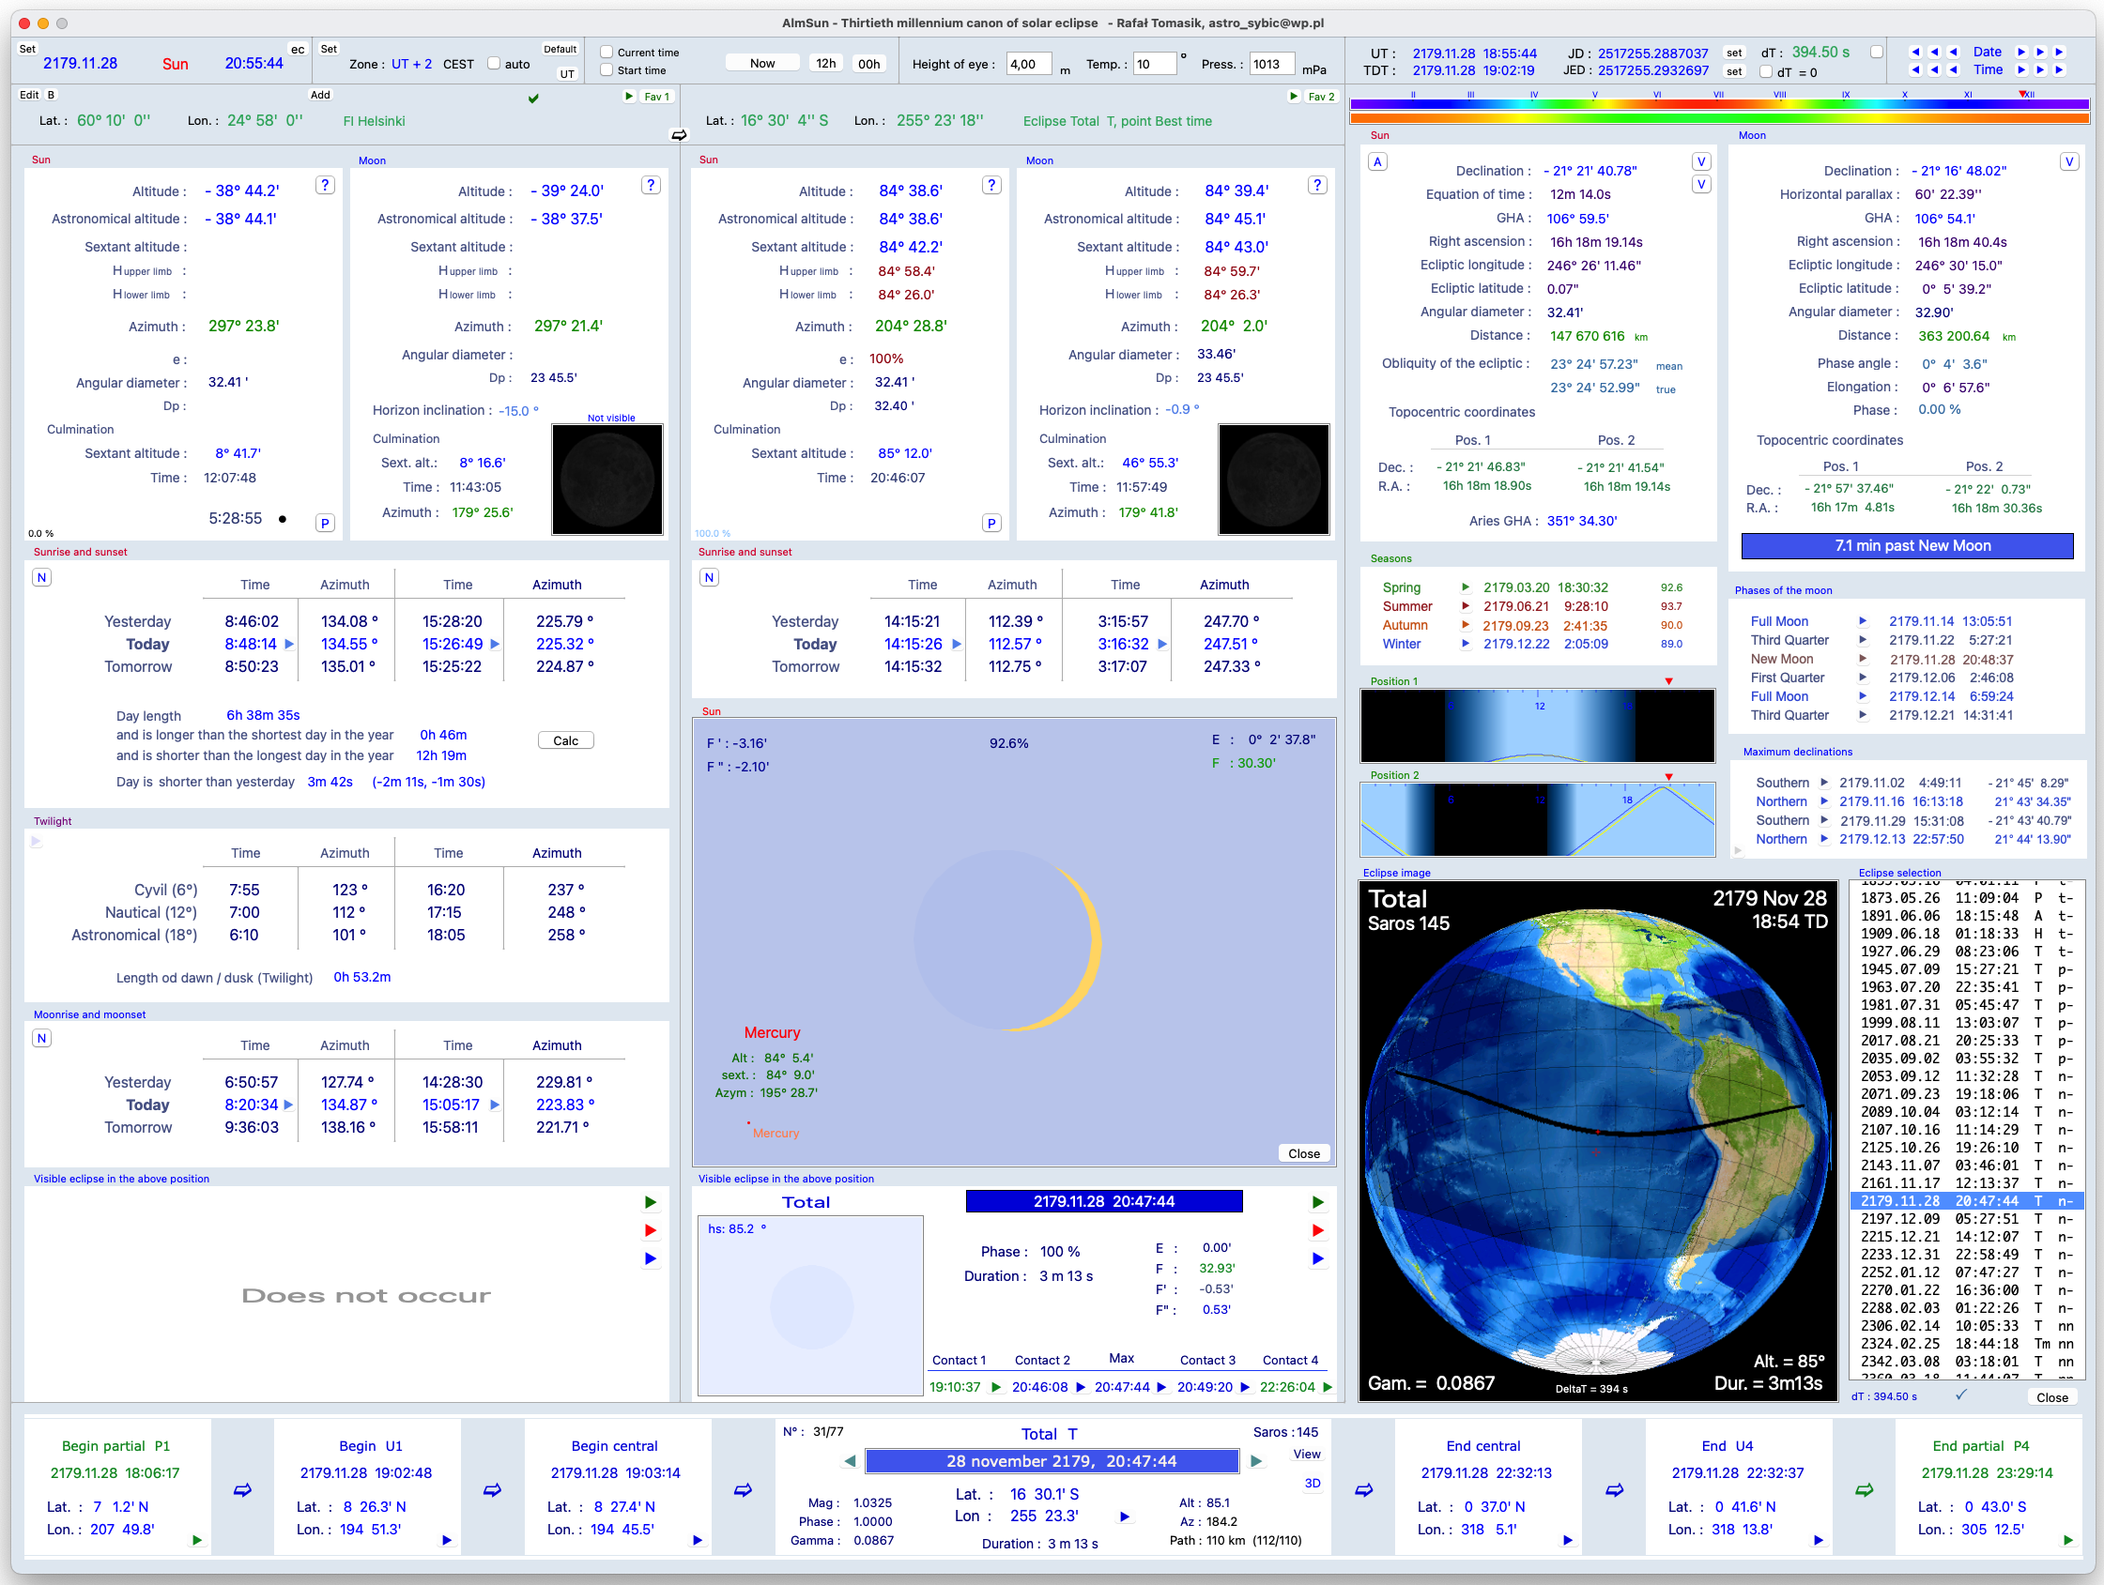The width and height of the screenshot is (2104, 1585).
Task: Click the arrow after Max time 20:47:44
Action: 1161,1387
